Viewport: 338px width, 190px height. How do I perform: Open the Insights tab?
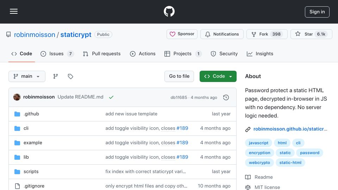coord(260,53)
